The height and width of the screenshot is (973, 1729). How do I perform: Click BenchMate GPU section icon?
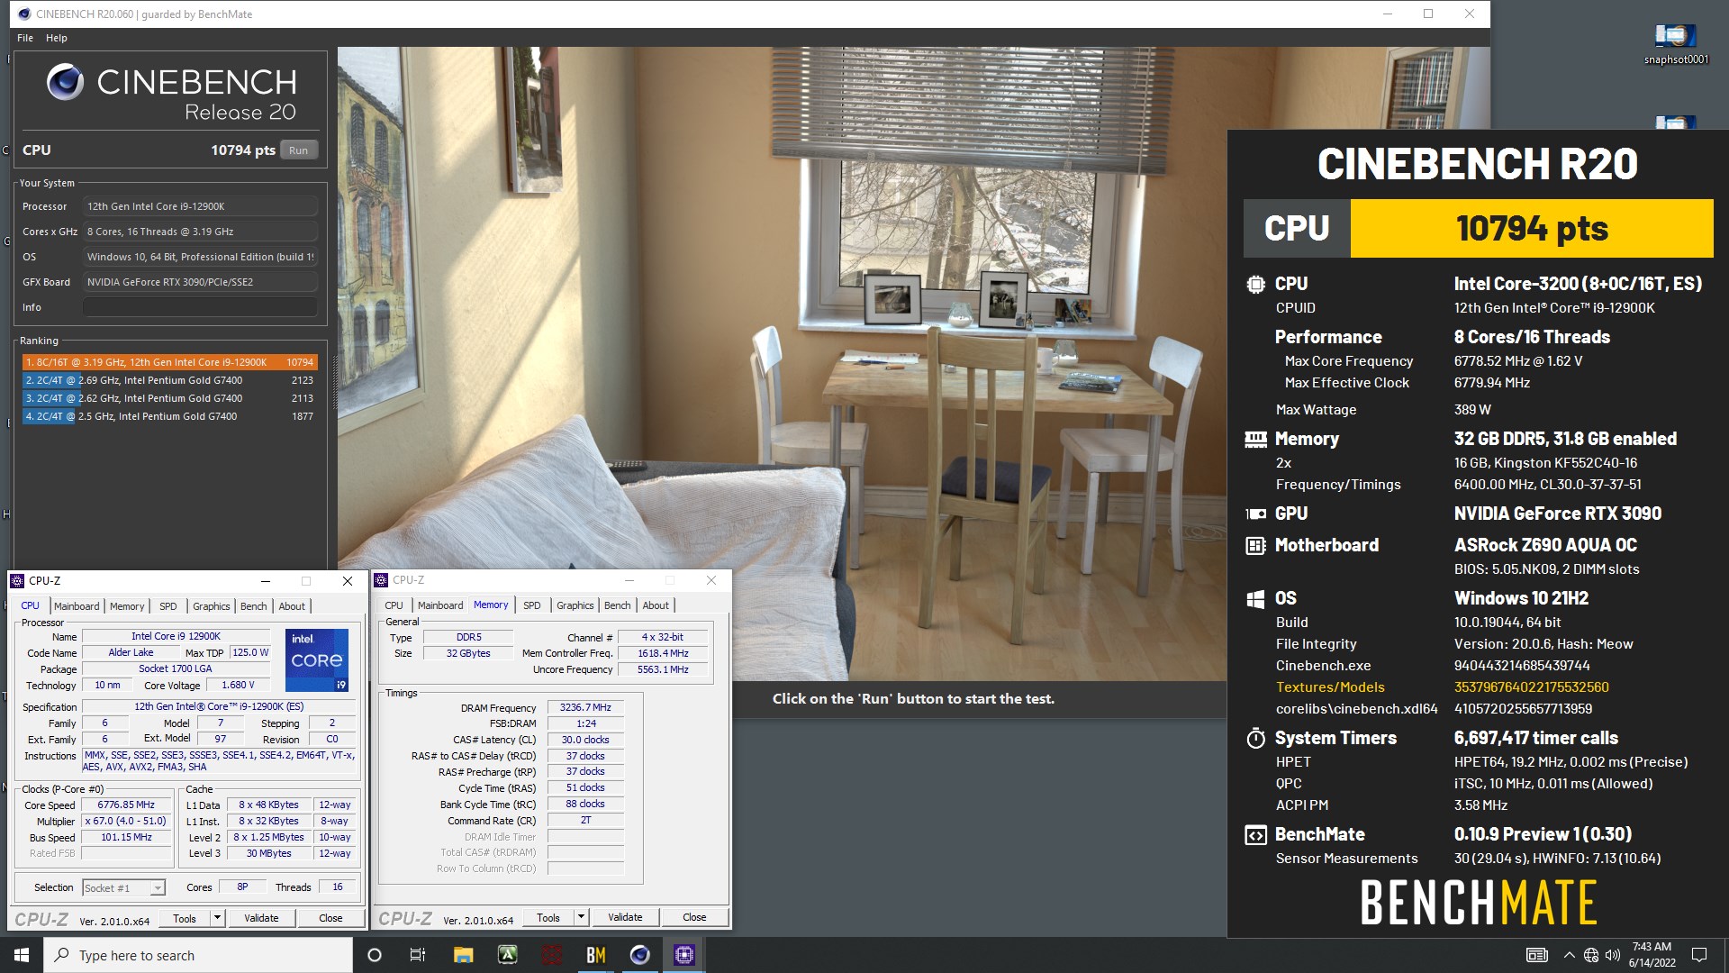coord(1255,514)
